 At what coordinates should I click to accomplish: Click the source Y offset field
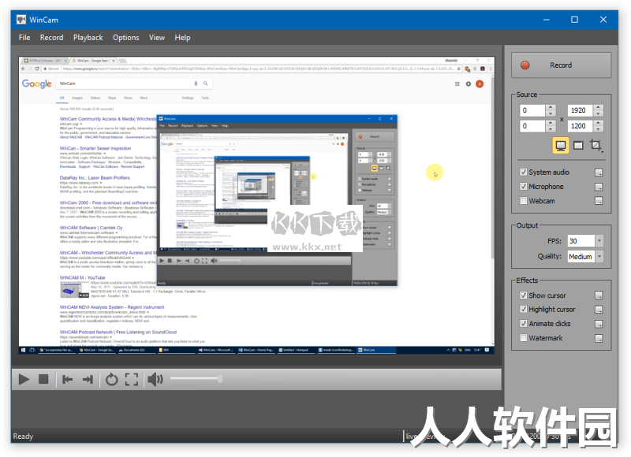tap(532, 126)
